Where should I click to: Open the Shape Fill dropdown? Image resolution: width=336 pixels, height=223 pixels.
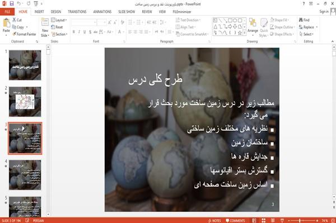(x=280, y=20)
